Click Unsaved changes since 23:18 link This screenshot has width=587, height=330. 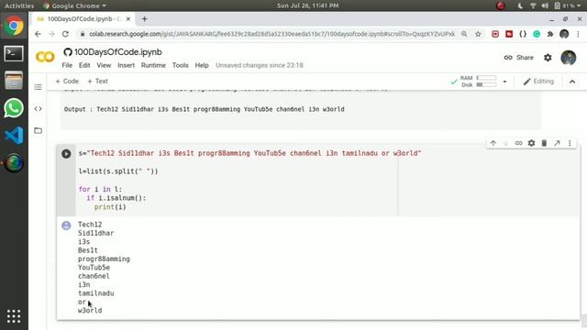[x=260, y=65]
